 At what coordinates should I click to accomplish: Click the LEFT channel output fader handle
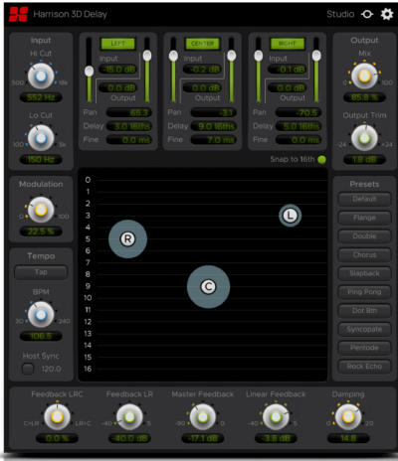(147, 56)
